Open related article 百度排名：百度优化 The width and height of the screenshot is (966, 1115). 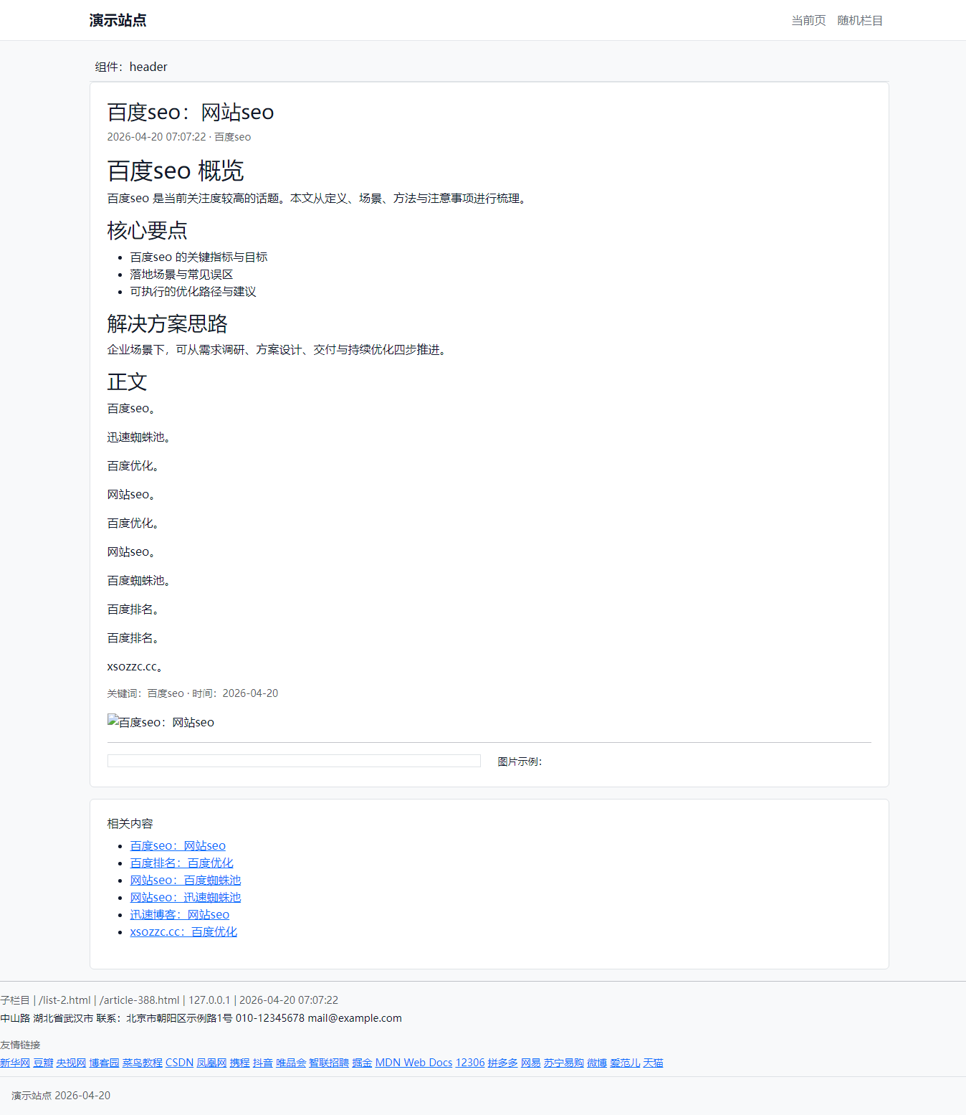click(x=181, y=863)
